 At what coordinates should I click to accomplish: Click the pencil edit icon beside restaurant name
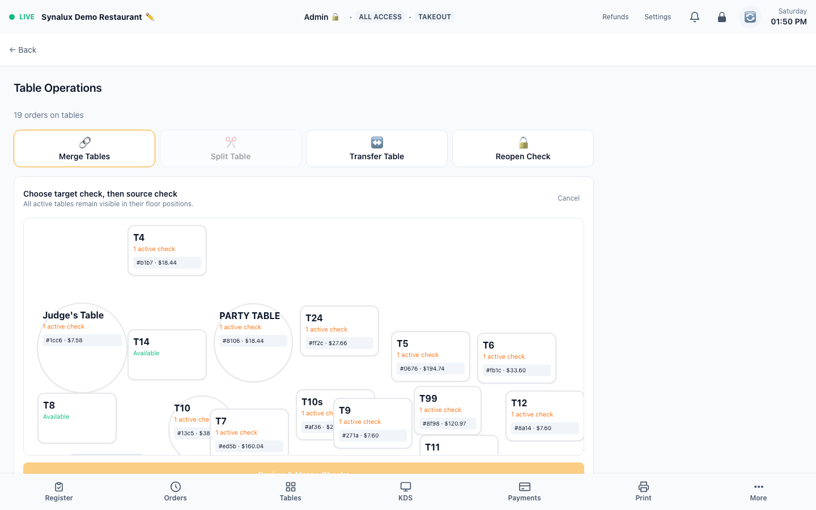[150, 17]
